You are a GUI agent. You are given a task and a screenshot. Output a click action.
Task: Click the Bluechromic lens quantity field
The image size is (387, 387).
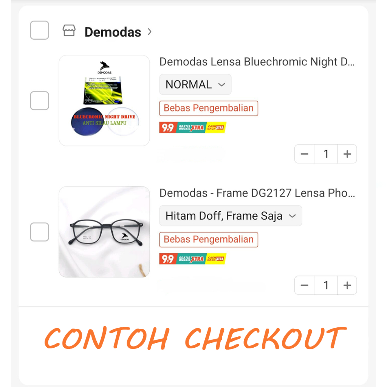pos(326,154)
